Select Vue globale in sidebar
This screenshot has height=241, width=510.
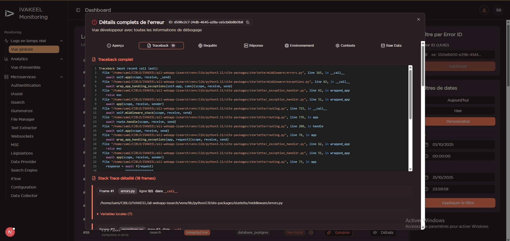click(x=34, y=49)
